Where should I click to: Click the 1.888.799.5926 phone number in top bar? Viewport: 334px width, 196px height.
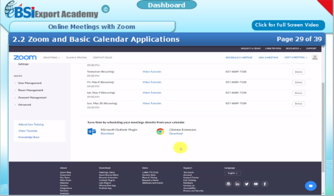pyautogui.click(x=273, y=48)
